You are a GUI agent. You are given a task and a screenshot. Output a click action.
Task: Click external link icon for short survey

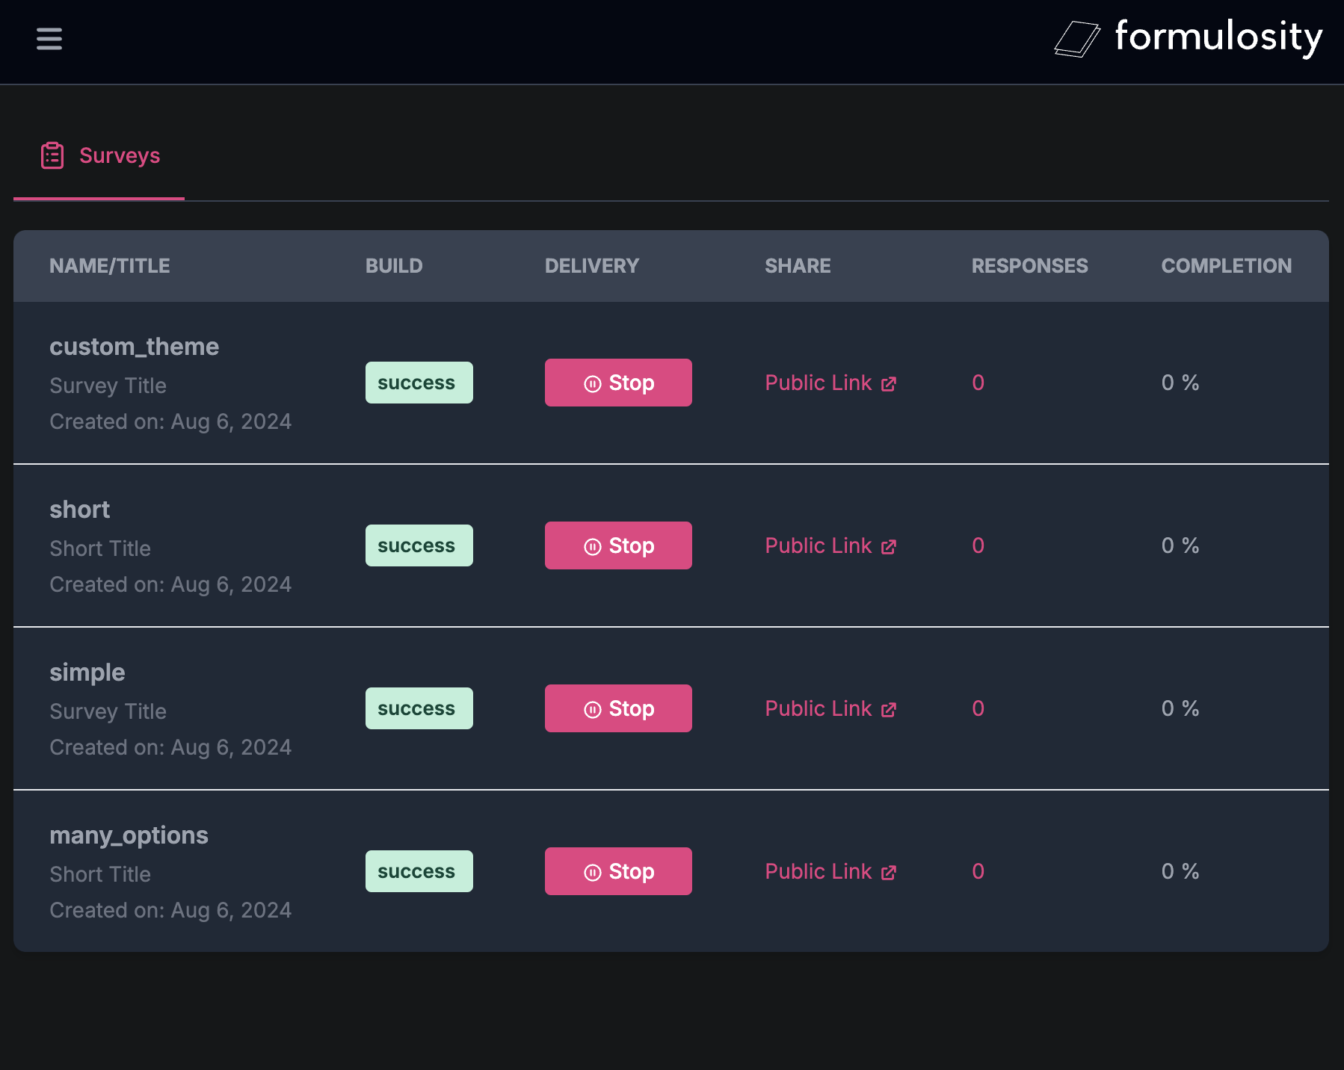point(889,547)
